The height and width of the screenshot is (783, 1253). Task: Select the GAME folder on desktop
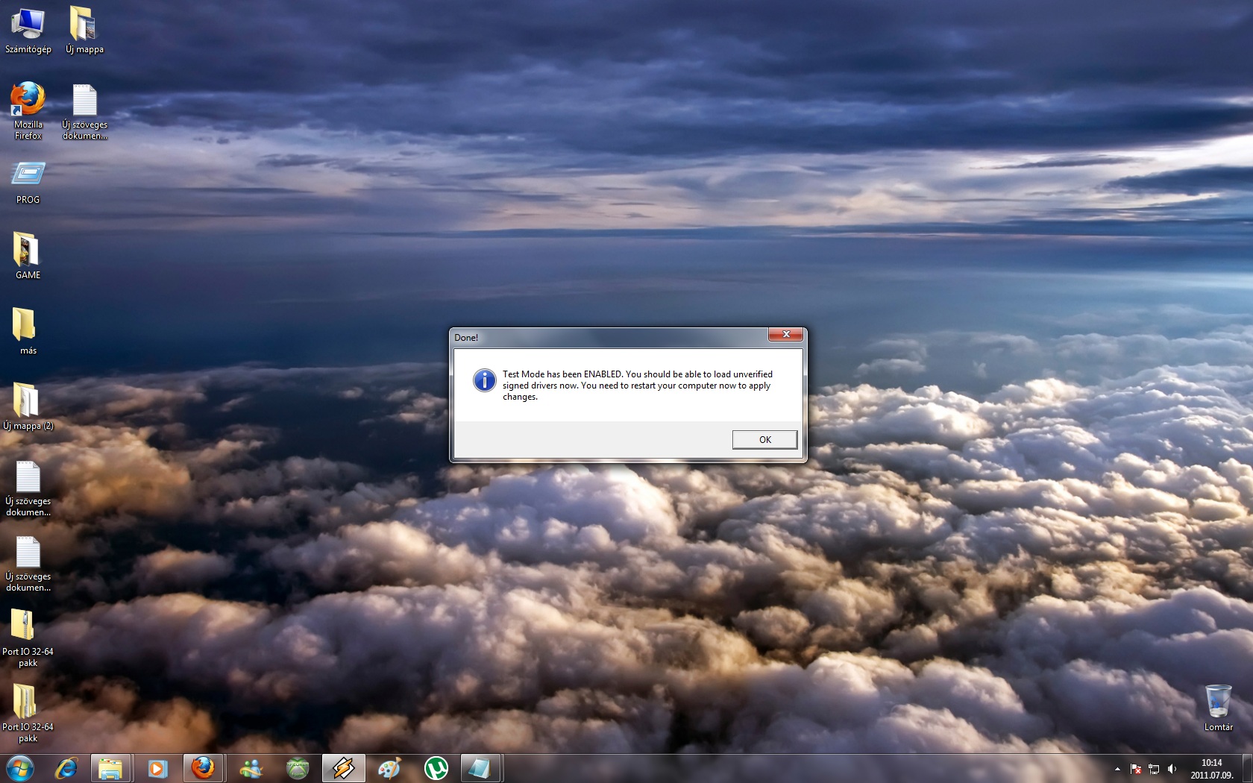tap(28, 252)
